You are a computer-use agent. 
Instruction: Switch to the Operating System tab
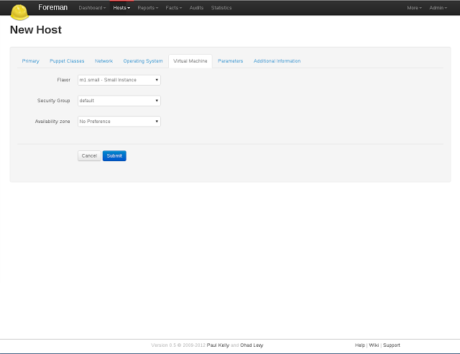point(143,61)
